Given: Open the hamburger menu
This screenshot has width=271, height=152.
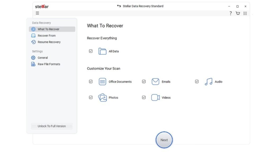Looking at the screenshot, I should click(37, 13).
